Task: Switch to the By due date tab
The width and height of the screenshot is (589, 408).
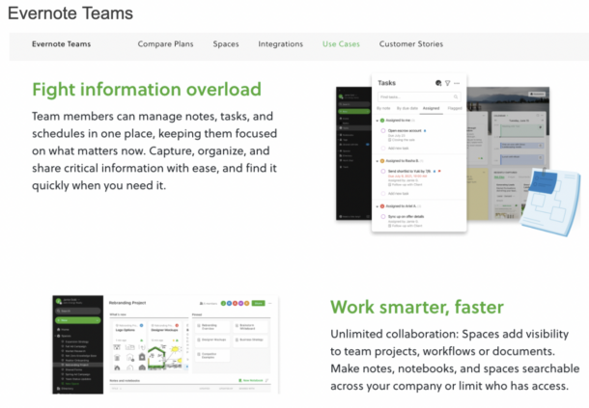Action: point(407,108)
